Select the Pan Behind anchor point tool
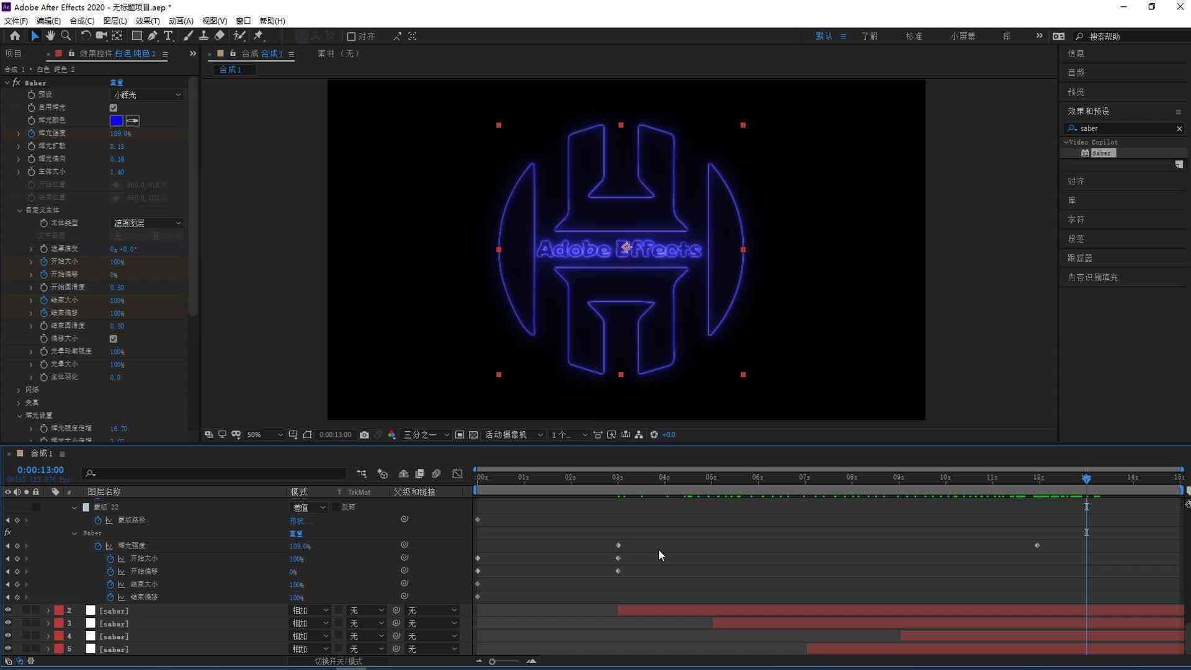The height and width of the screenshot is (670, 1191). (x=117, y=36)
